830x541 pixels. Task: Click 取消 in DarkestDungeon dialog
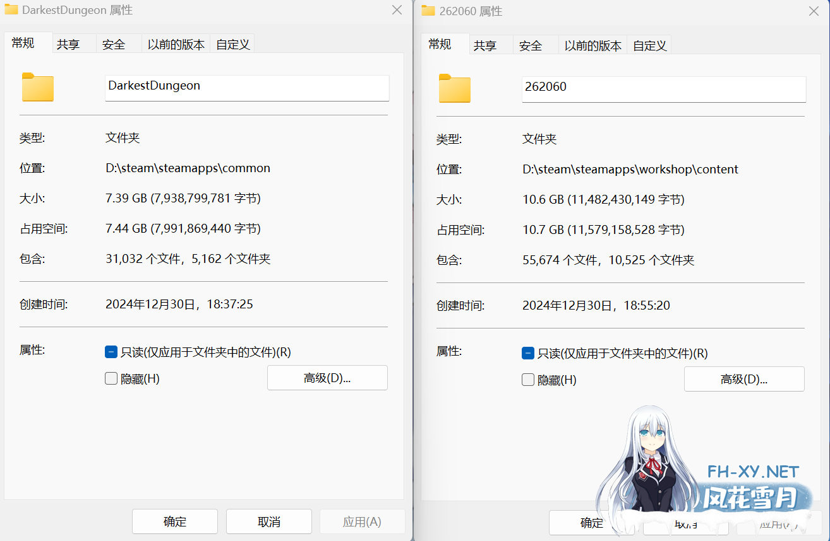[x=268, y=521]
